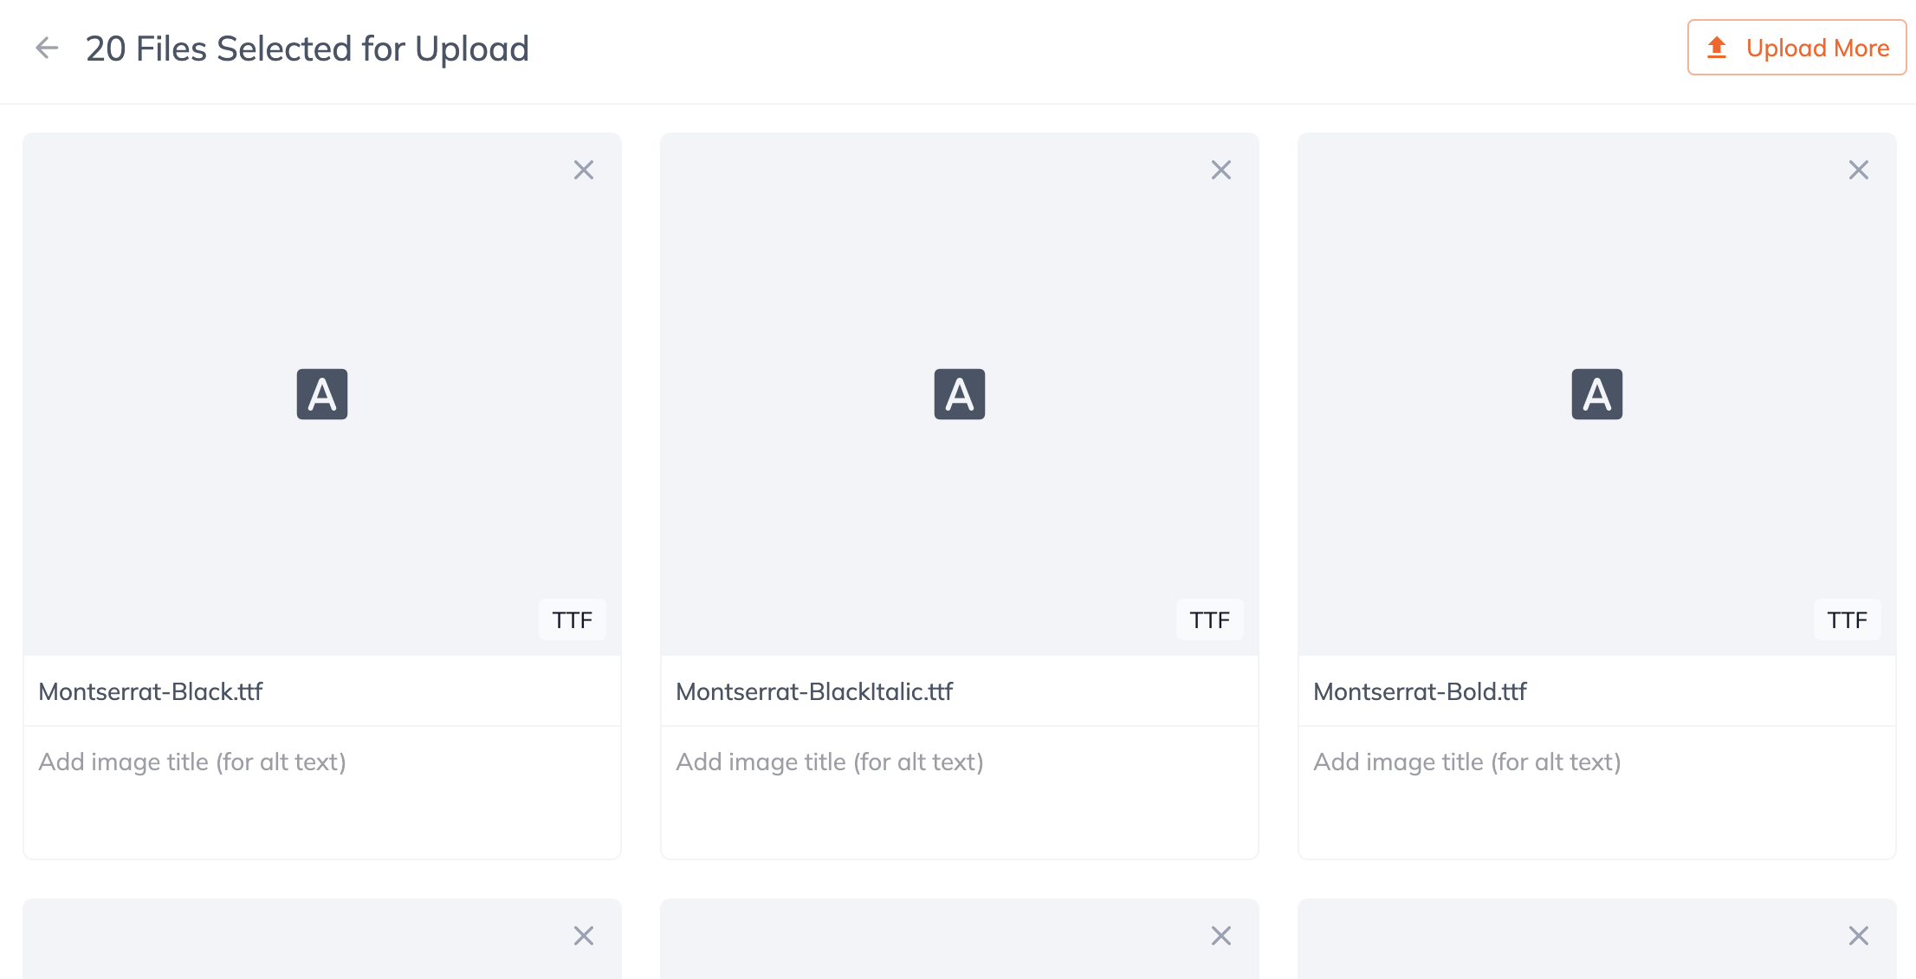Click the Upload More button
Image resolution: width=1916 pixels, height=979 pixels.
tap(1796, 48)
